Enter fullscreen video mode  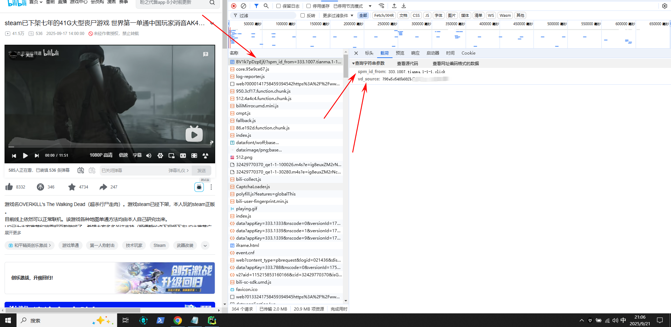point(194,156)
